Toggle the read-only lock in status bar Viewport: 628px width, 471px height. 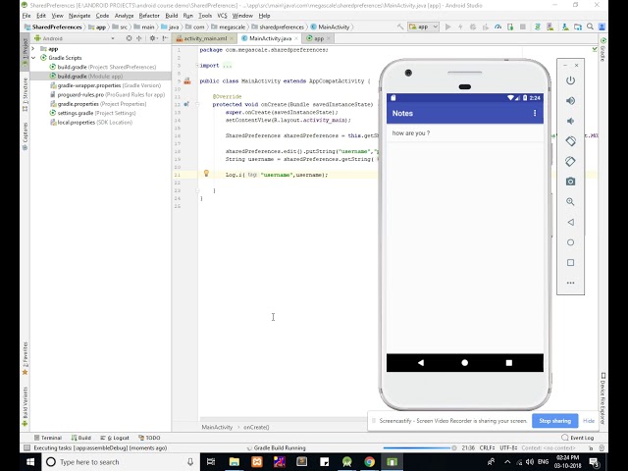pyautogui.click(x=591, y=447)
